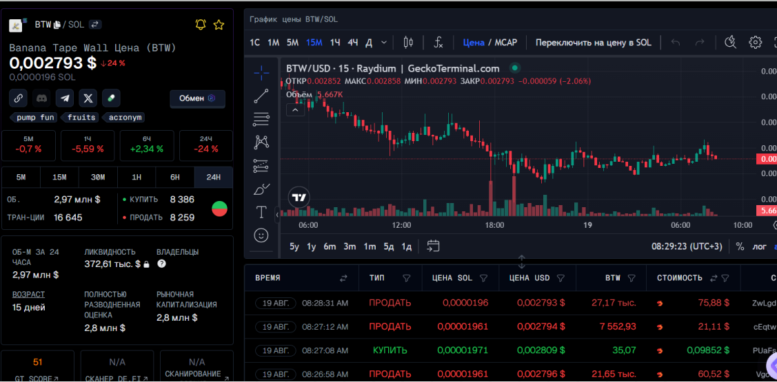Click transaction row at 08:27:08 AM

(x=510, y=350)
